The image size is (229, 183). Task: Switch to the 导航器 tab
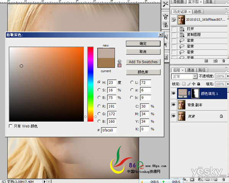click(178, 2)
